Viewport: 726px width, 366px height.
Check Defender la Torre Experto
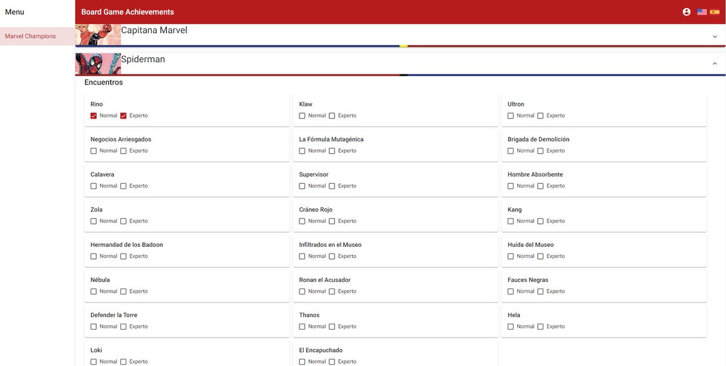pos(123,326)
